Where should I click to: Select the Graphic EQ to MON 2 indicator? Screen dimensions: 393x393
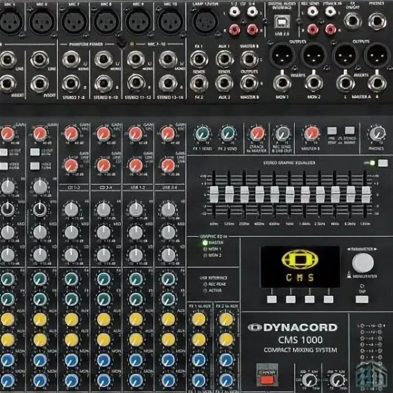click(205, 255)
